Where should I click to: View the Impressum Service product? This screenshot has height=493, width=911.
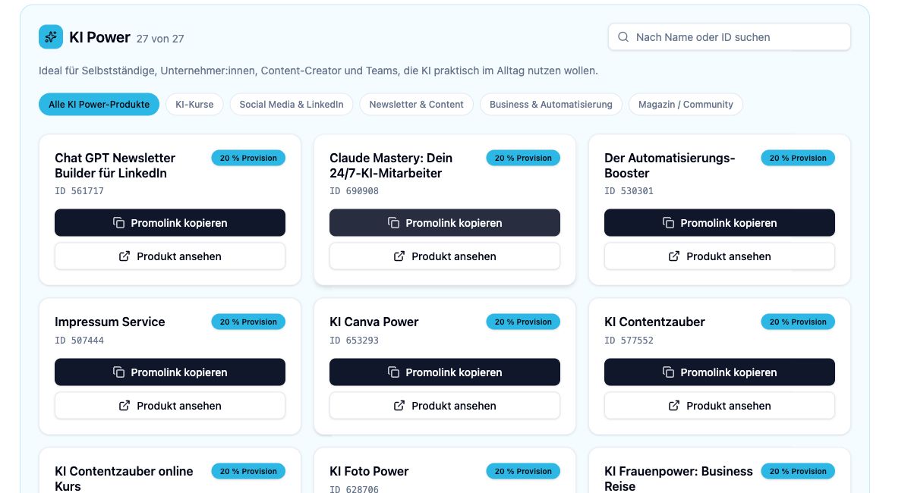170,406
